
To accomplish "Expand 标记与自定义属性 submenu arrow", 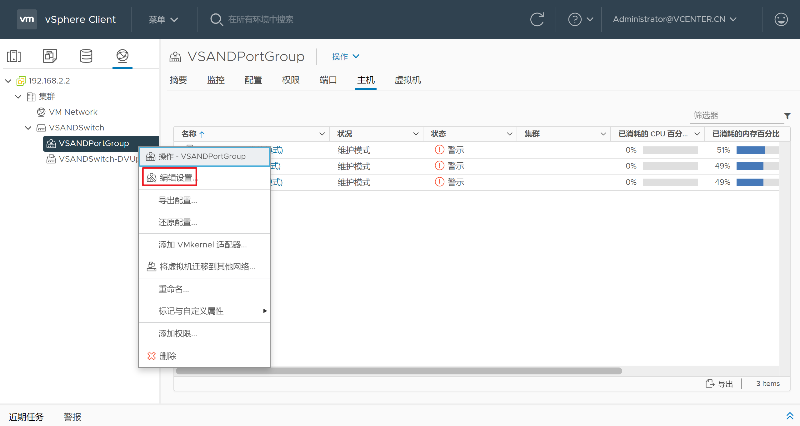I will pyautogui.click(x=265, y=311).
